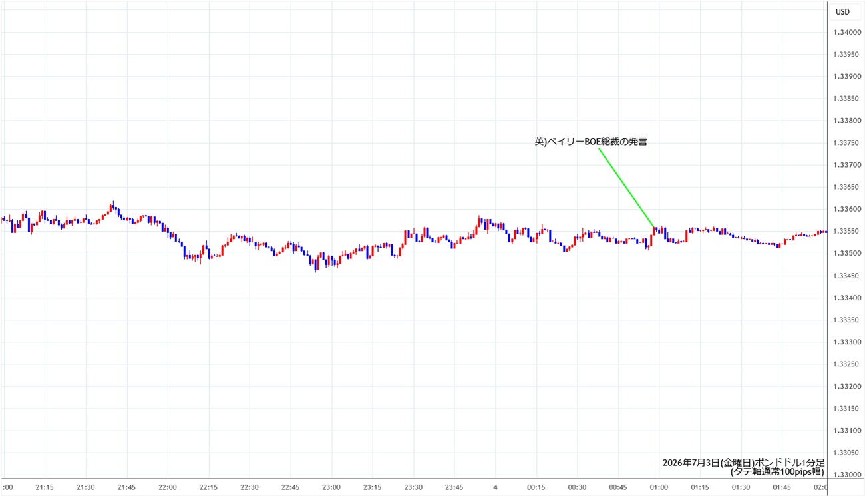
Task: Click the 1.33600 price axis label
Action: (x=846, y=209)
